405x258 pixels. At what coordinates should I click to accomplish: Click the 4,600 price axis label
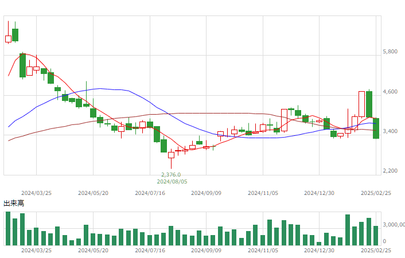(x=390, y=92)
